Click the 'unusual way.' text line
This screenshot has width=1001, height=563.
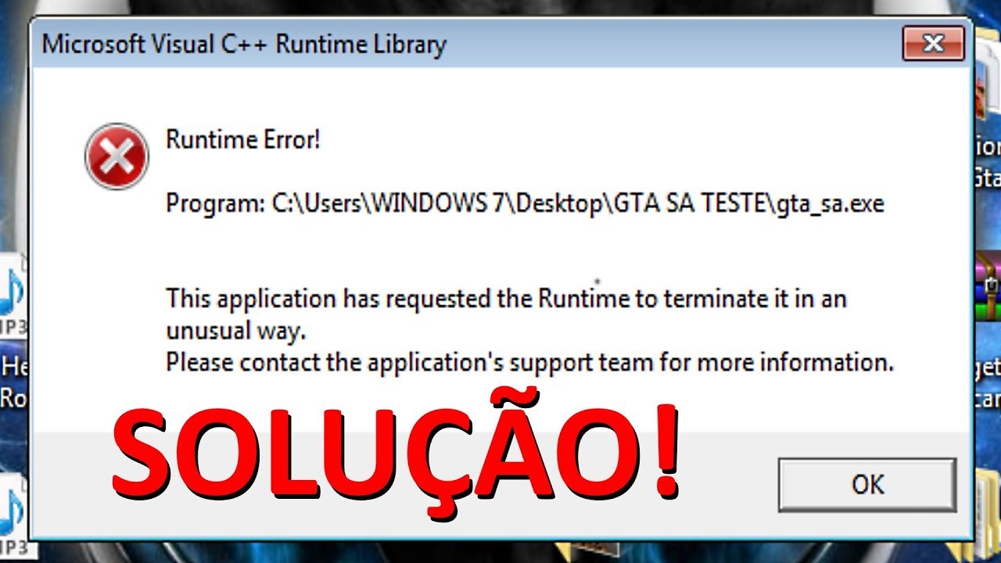(235, 332)
